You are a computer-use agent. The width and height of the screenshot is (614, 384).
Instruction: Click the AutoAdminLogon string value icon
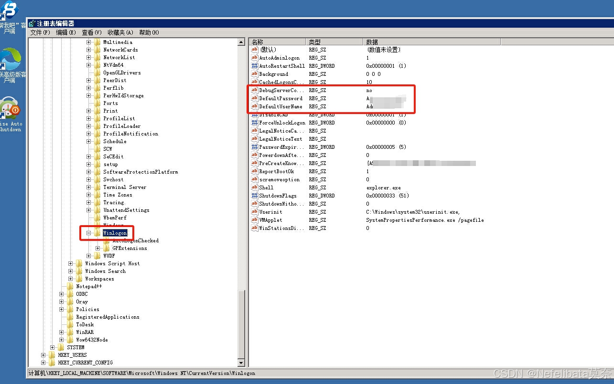254,58
